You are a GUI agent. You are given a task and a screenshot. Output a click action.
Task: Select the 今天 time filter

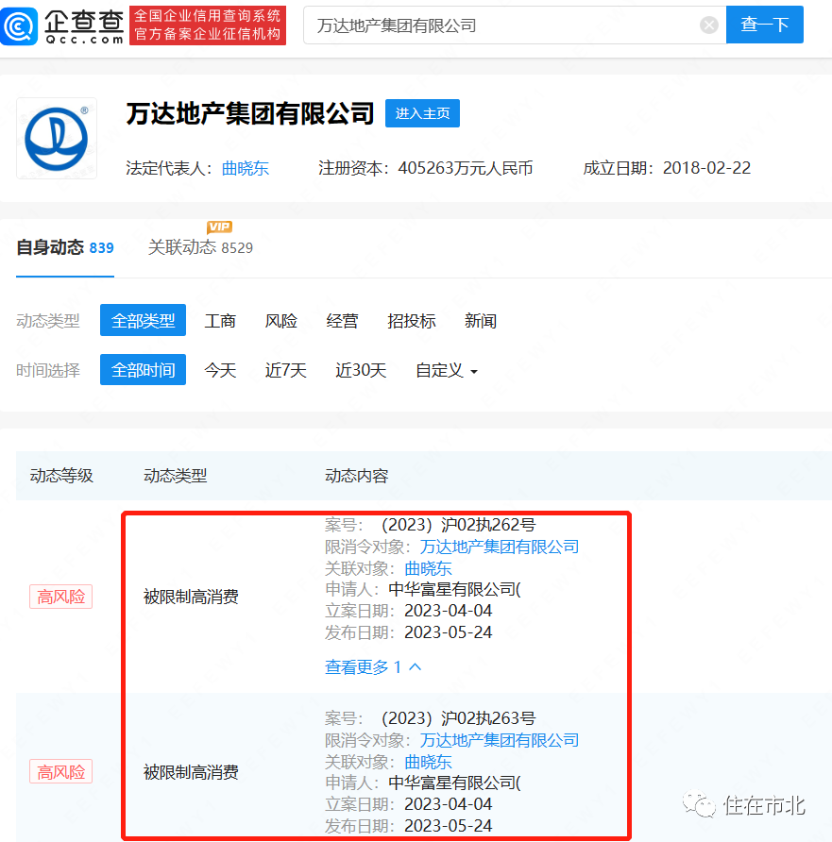coord(220,370)
